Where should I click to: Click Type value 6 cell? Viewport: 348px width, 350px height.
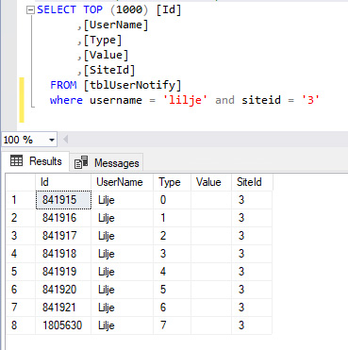172,308
